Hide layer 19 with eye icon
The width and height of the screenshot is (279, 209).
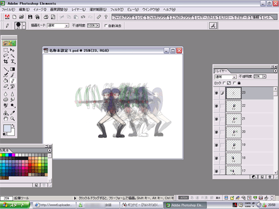[216, 145]
